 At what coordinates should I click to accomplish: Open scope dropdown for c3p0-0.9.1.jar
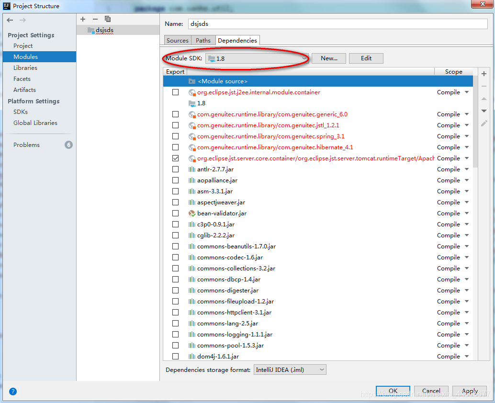pos(467,224)
